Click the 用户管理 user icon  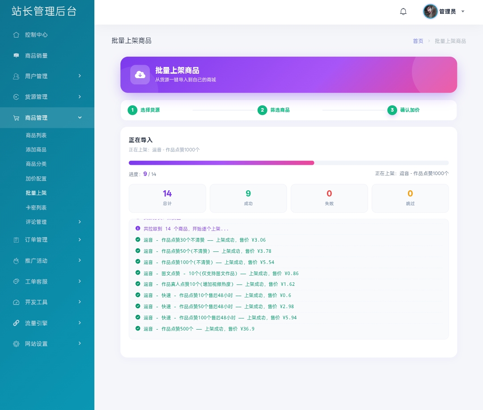[17, 76]
